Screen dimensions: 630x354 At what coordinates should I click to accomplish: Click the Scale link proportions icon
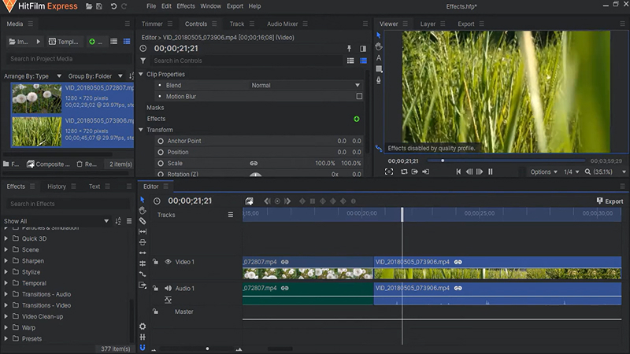point(254,164)
